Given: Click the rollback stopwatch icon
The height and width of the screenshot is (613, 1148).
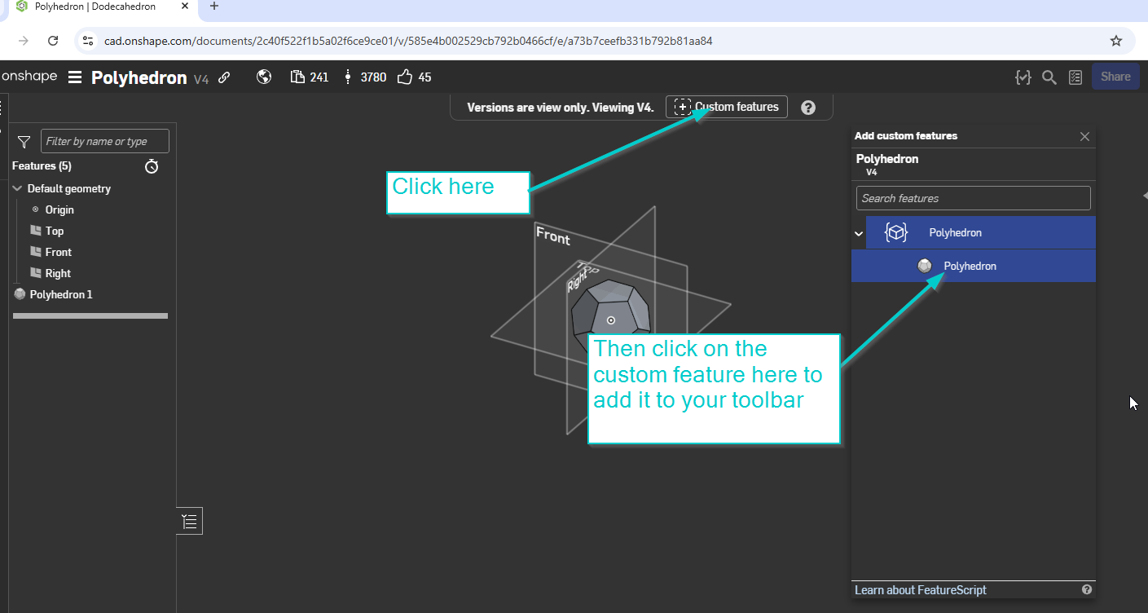Looking at the screenshot, I should click(x=152, y=166).
